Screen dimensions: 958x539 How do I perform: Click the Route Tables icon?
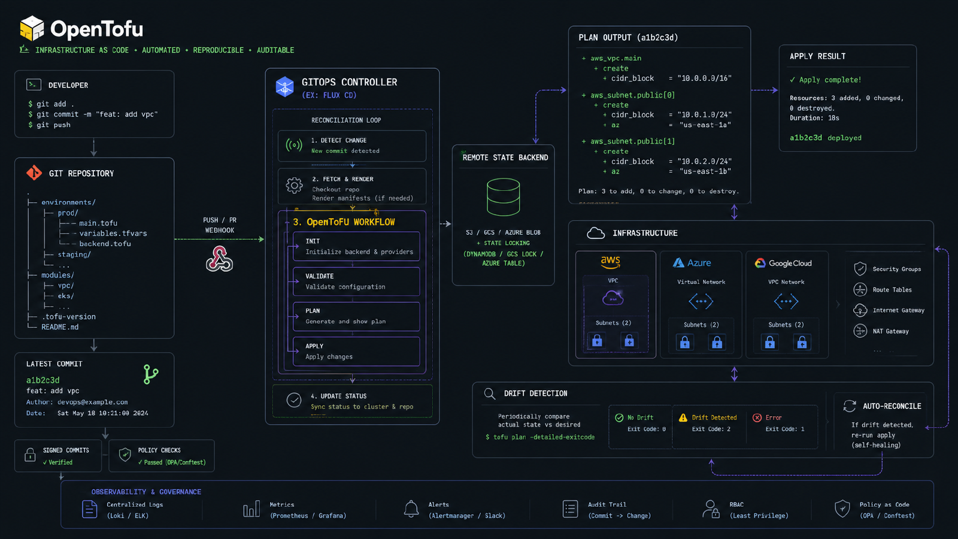860,290
